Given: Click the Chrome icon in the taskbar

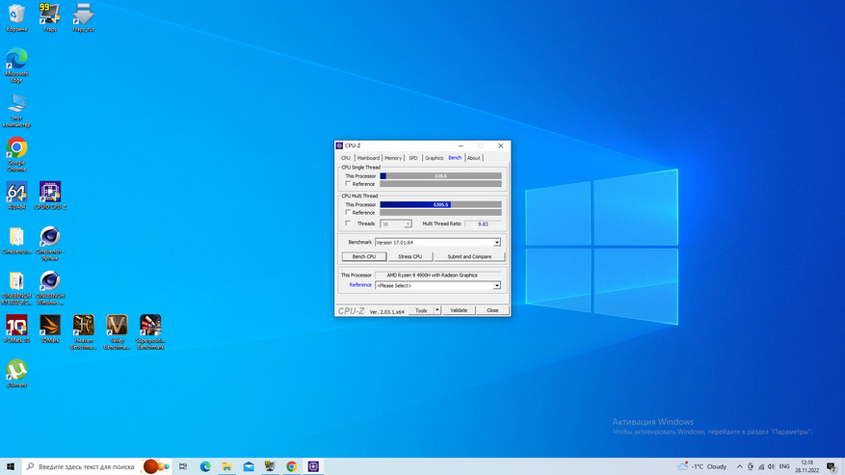Looking at the screenshot, I should 291,466.
